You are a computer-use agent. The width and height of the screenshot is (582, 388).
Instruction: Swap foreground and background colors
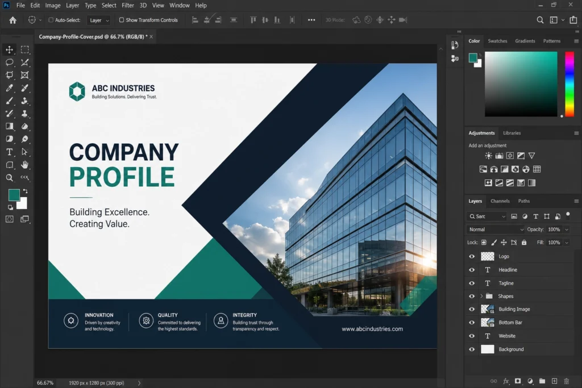(x=25, y=191)
